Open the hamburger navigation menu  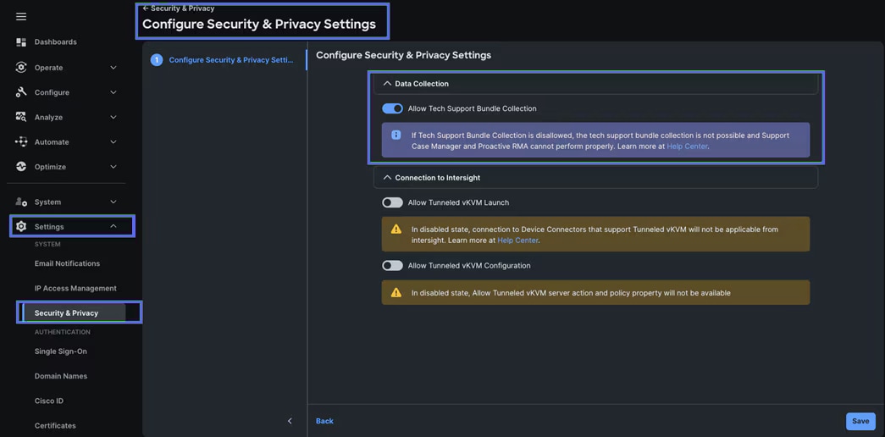[x=21, y=16]
